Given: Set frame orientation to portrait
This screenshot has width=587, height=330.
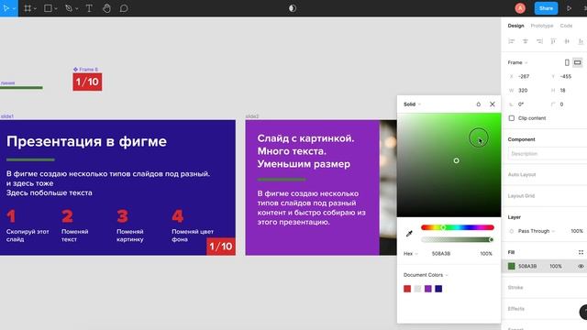Looking at the screenshot, I should click(567, 62).
